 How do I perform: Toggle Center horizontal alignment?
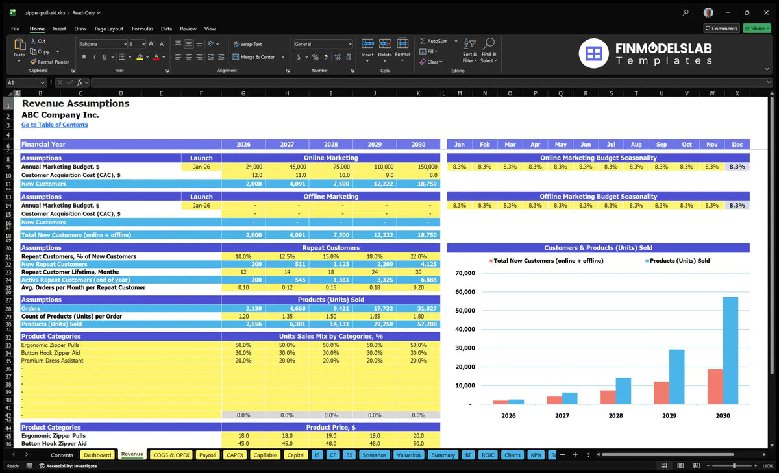(x=188, y=57)
